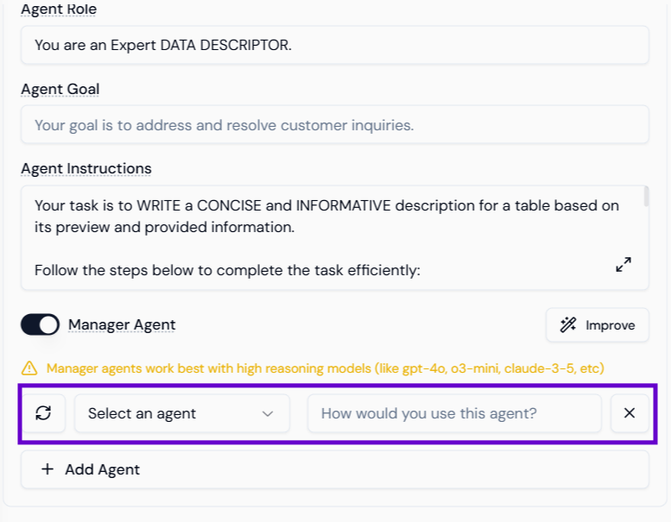Click the Agent Instructions textarea scrollbar
This screenshot has height=522, width=671.
[x=646, y=197]
